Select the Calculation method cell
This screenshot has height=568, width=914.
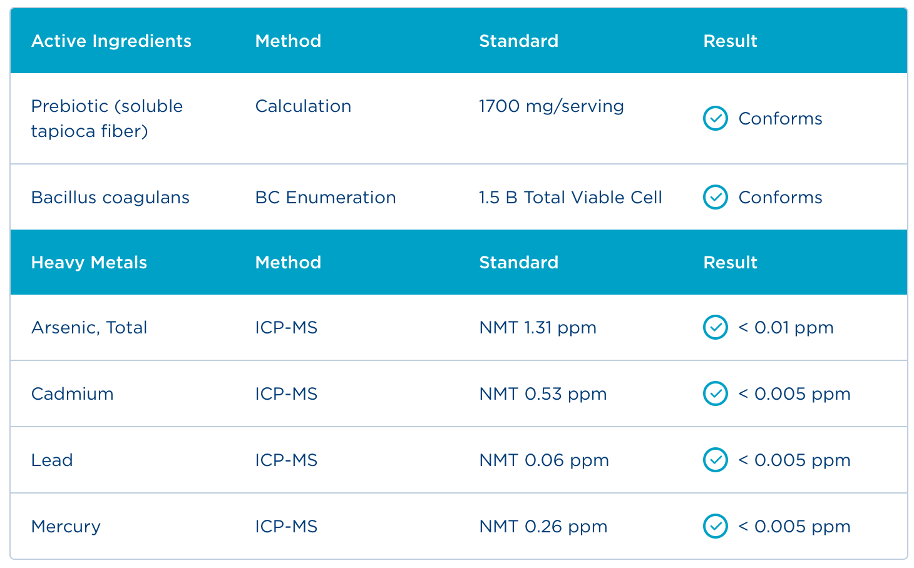click(x=303, y=106)
